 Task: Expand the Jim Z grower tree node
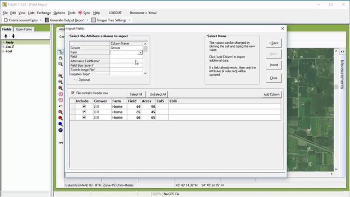[3, 47]
